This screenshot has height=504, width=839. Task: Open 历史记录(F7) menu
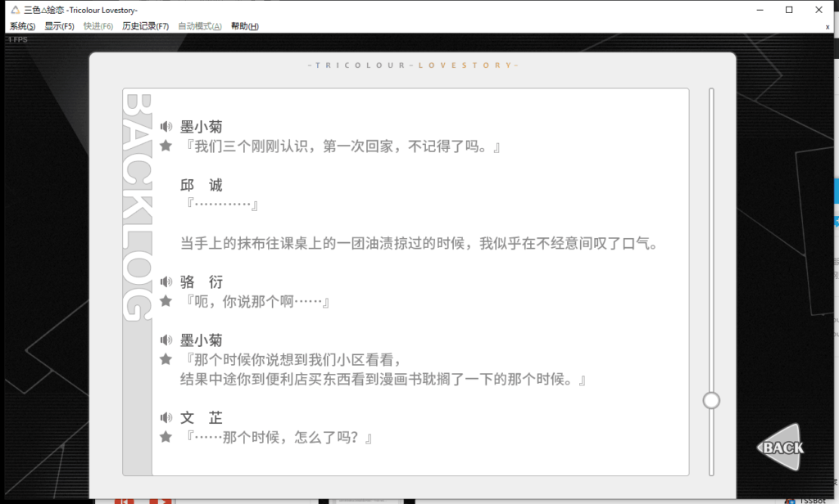(146, 26)
